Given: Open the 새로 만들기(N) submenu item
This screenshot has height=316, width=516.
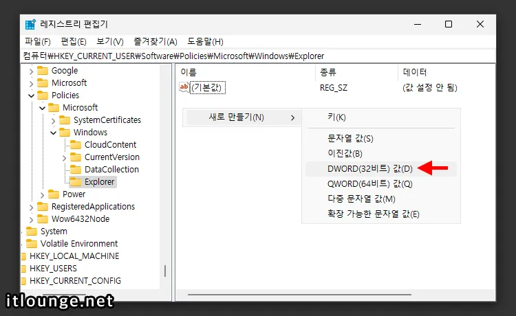Looking at the screenshot, I should (x=243, y=117).
